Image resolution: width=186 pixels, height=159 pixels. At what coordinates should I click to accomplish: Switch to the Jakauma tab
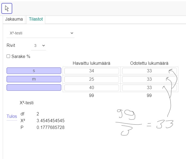[14, 20]
